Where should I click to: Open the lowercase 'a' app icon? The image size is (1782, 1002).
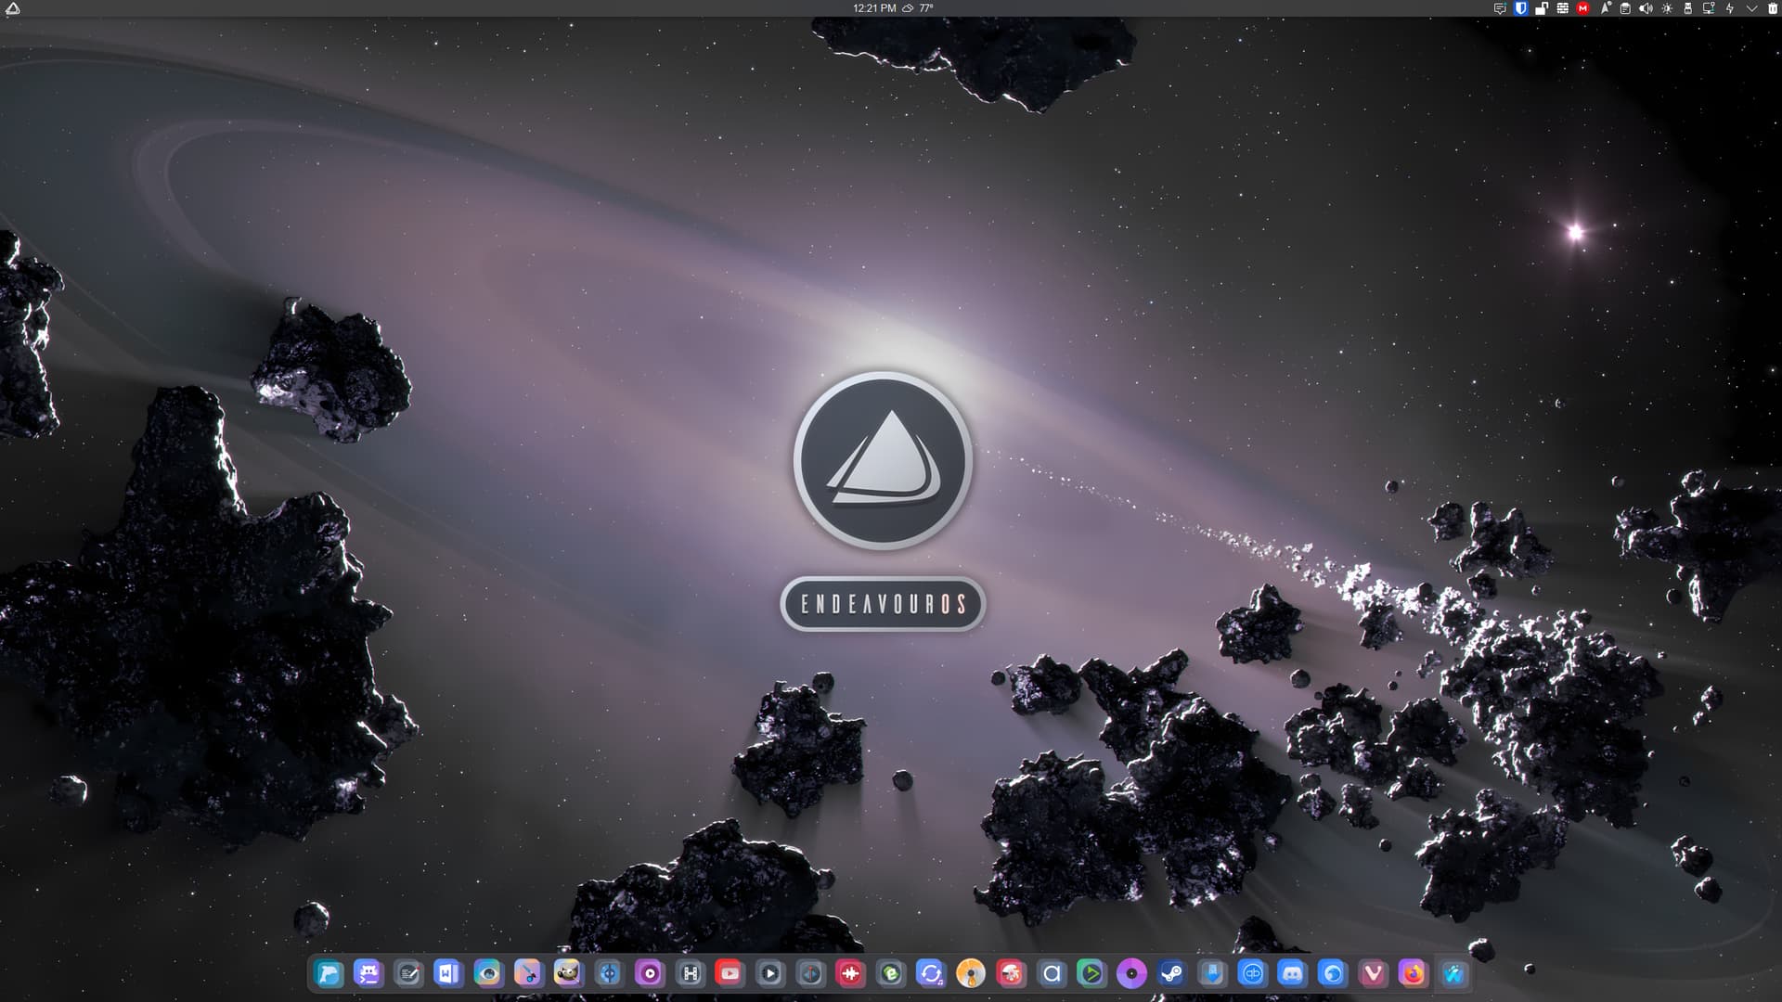click(x=1052, y=973)
